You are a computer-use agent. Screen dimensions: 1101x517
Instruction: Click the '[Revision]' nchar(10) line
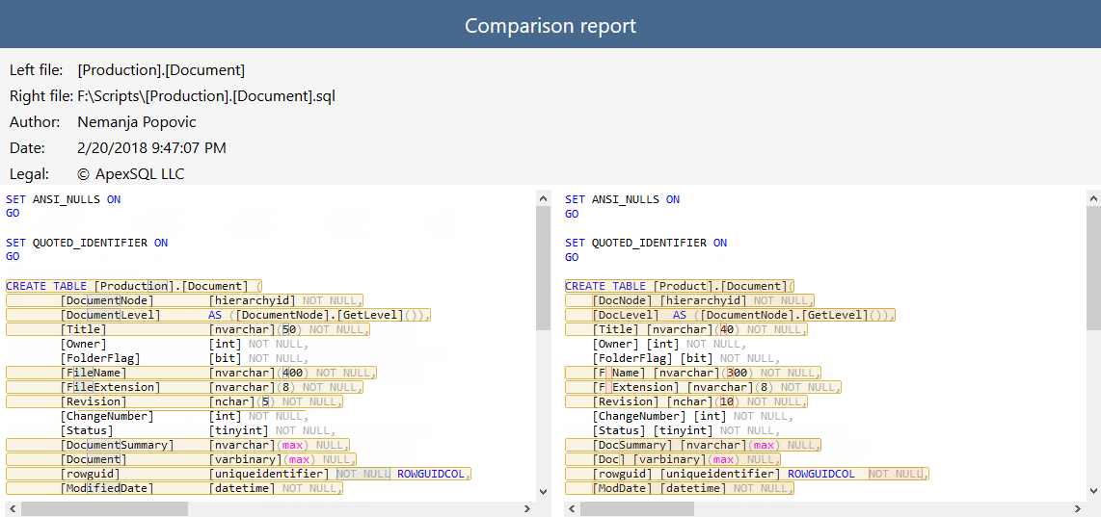click(686, 401)
